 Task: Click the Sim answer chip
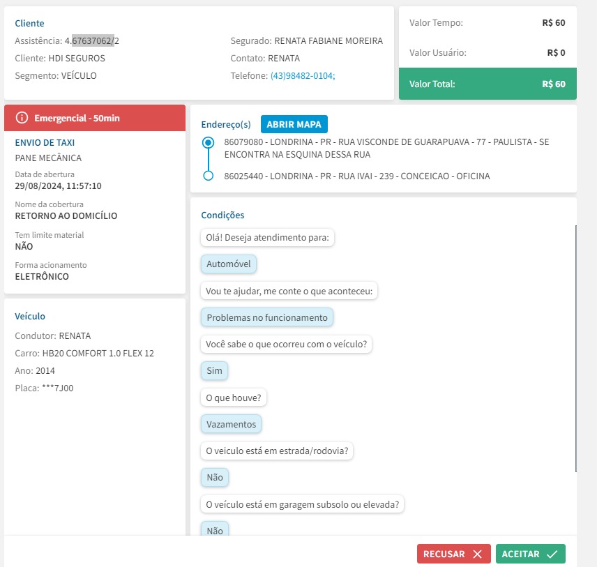pyautogui.click(x=214, y=370)
